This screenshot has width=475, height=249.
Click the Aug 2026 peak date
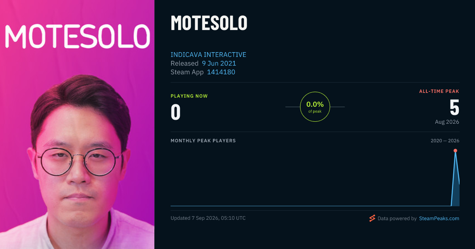tap(447, 122)
